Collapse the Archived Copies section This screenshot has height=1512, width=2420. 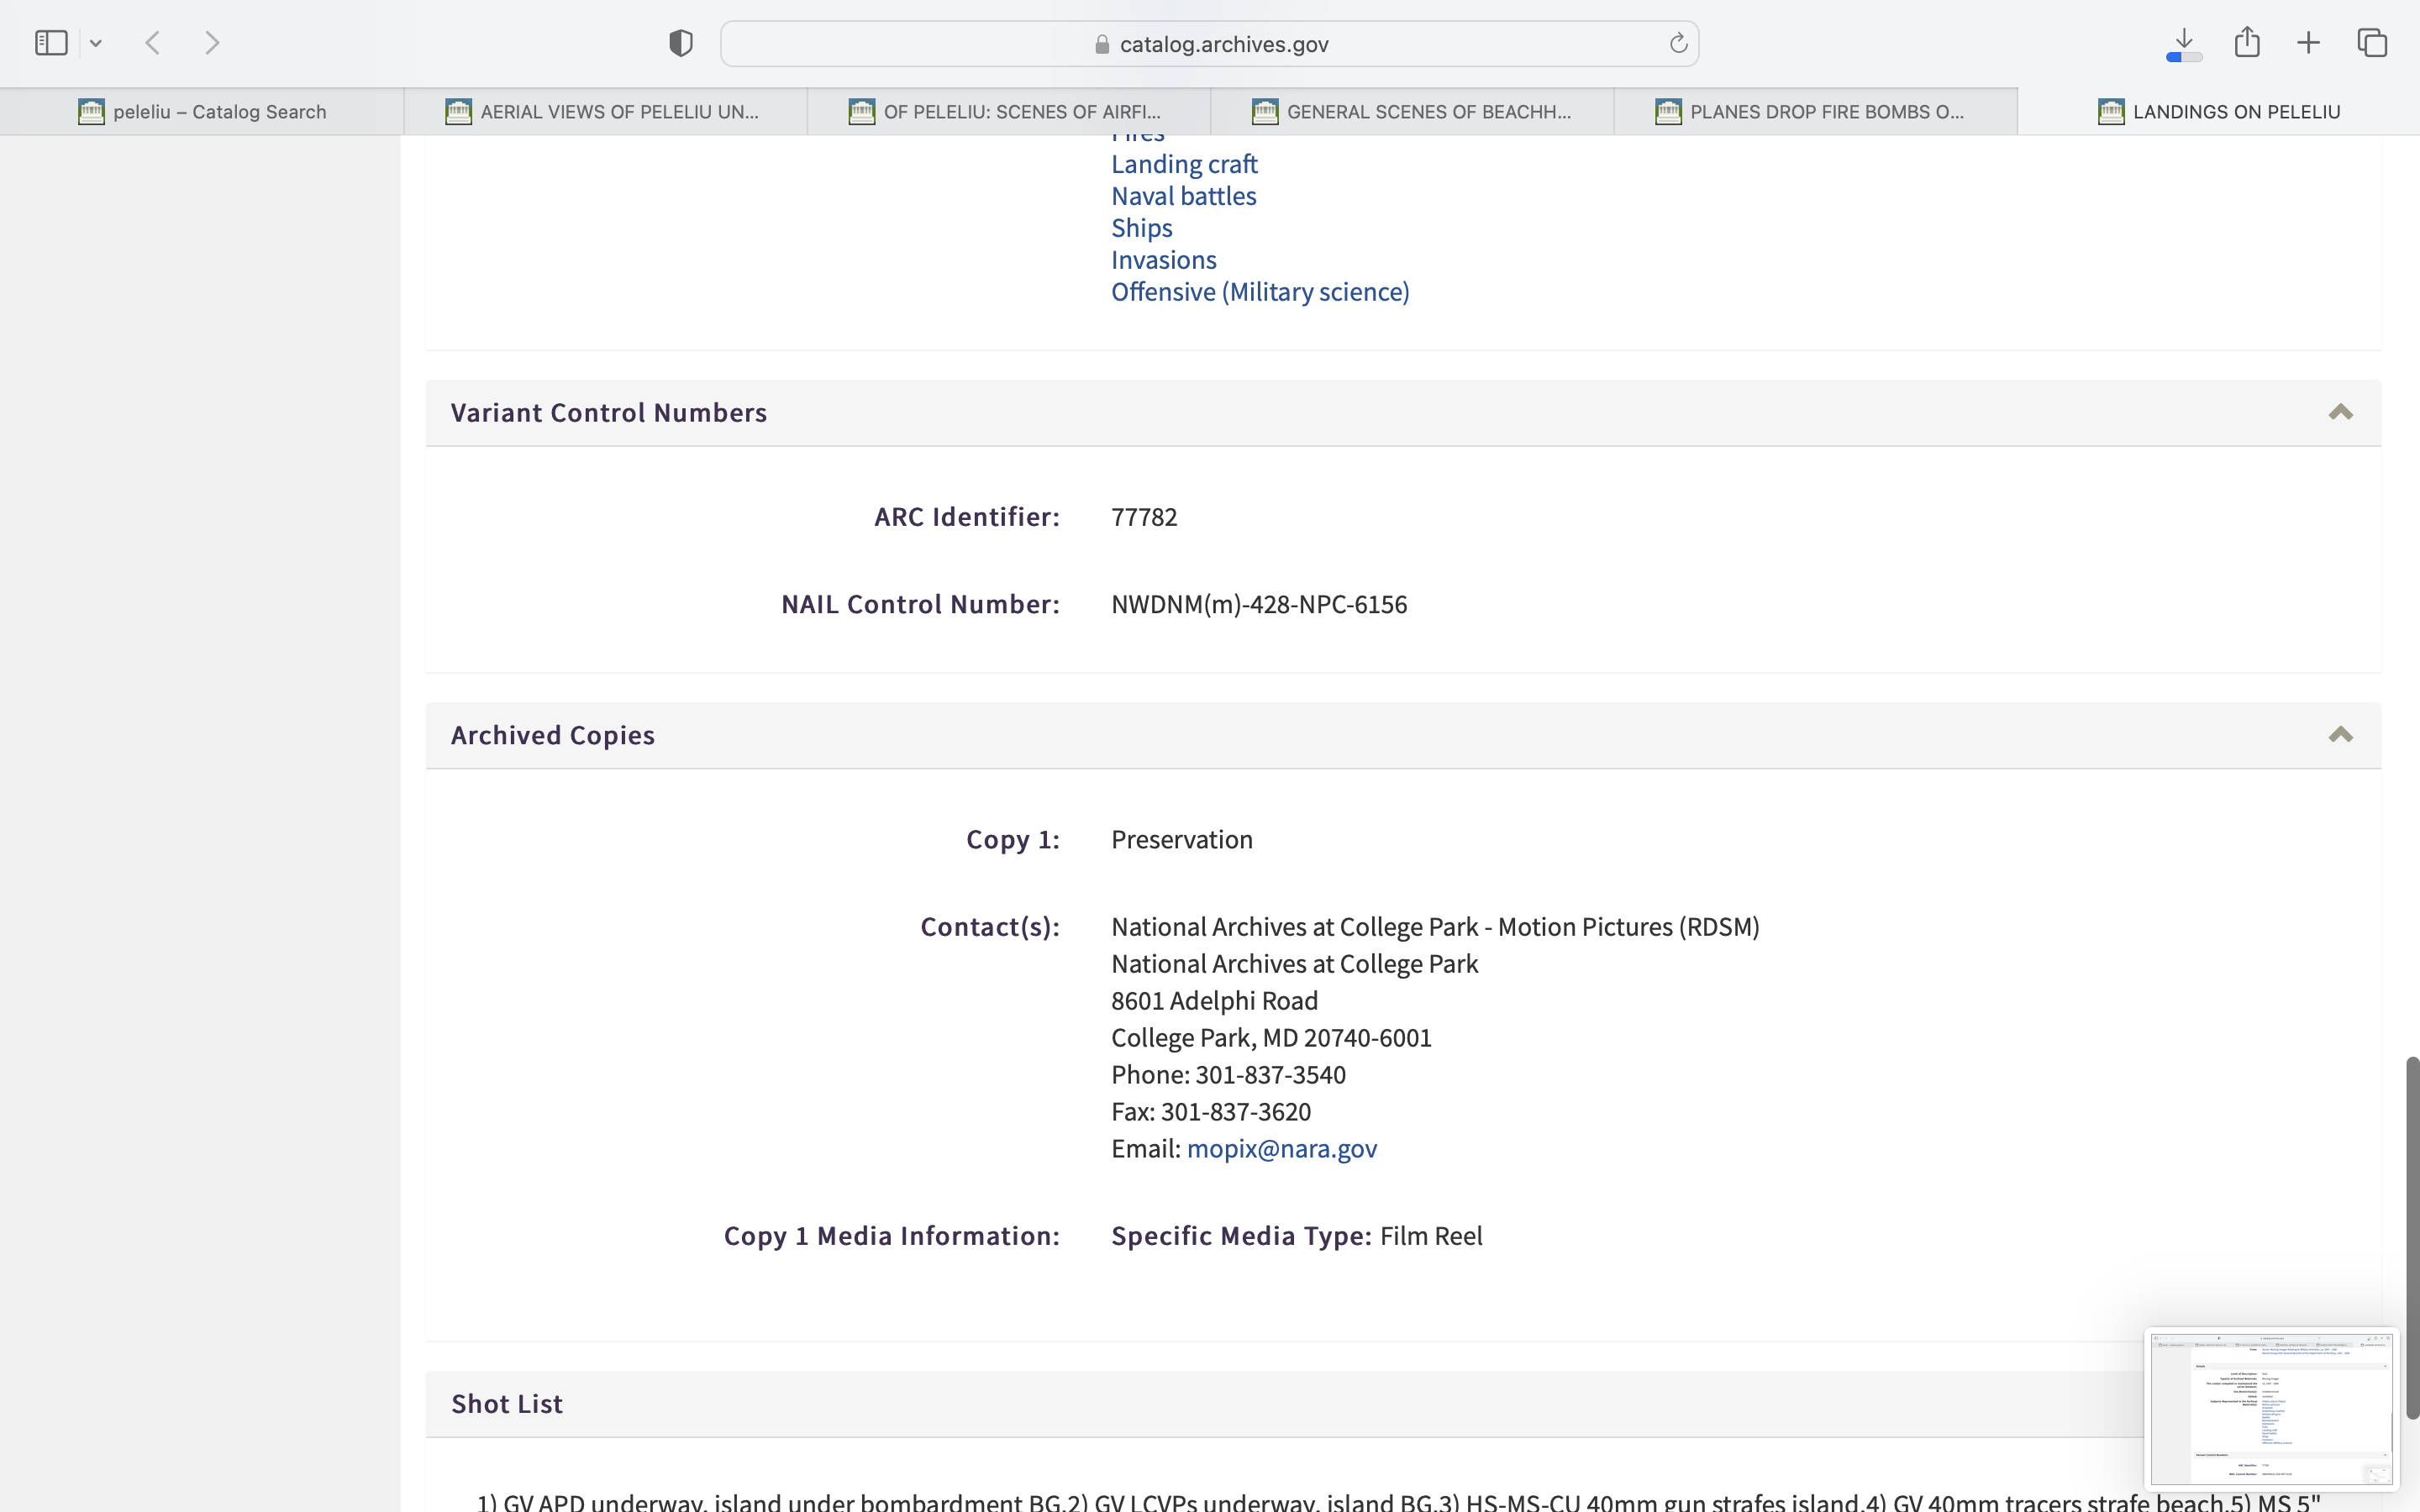2340,735
